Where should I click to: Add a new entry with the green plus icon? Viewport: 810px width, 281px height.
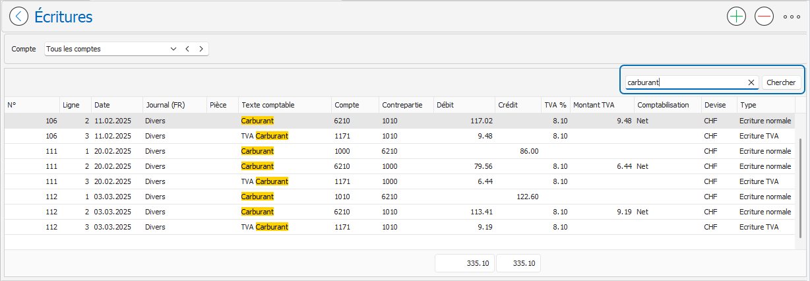click(736, 16)
